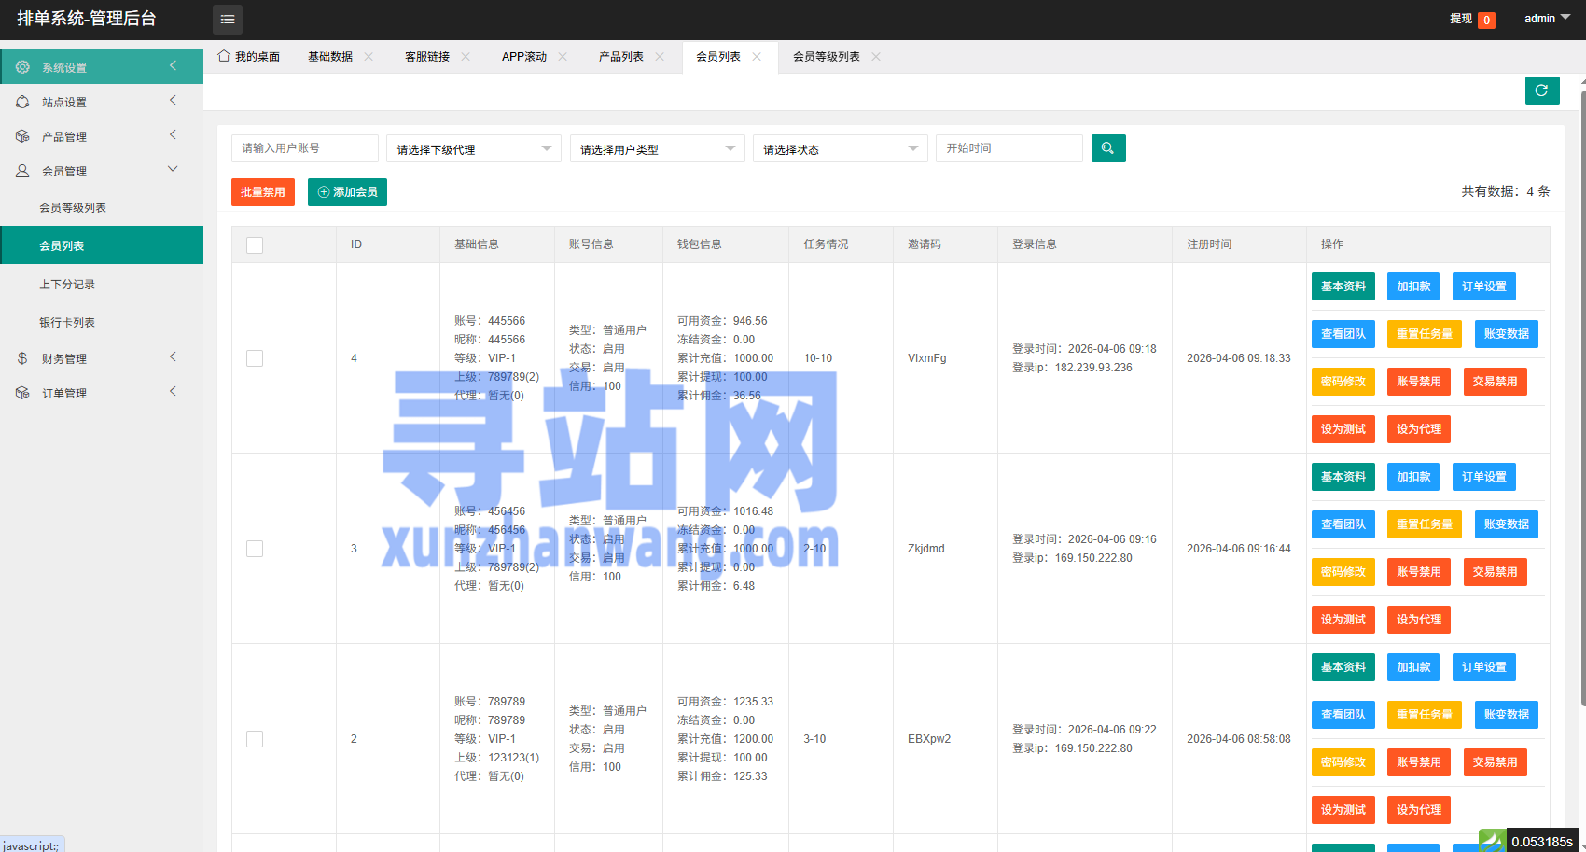Close the APP滚动 tab

coord(563,57)
